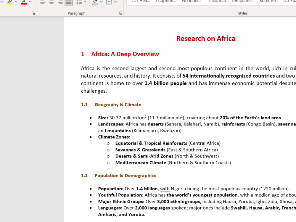The height and width of the screenshot is (222, 296).
Task: Click the underlined word 'with' near Nigeria
Action: pyautogui.click(x=165, y=189)
